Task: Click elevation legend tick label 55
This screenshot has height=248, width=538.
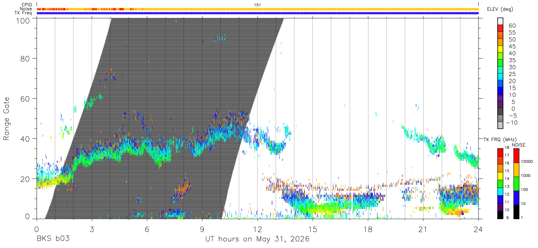Action: click(512, 32)
